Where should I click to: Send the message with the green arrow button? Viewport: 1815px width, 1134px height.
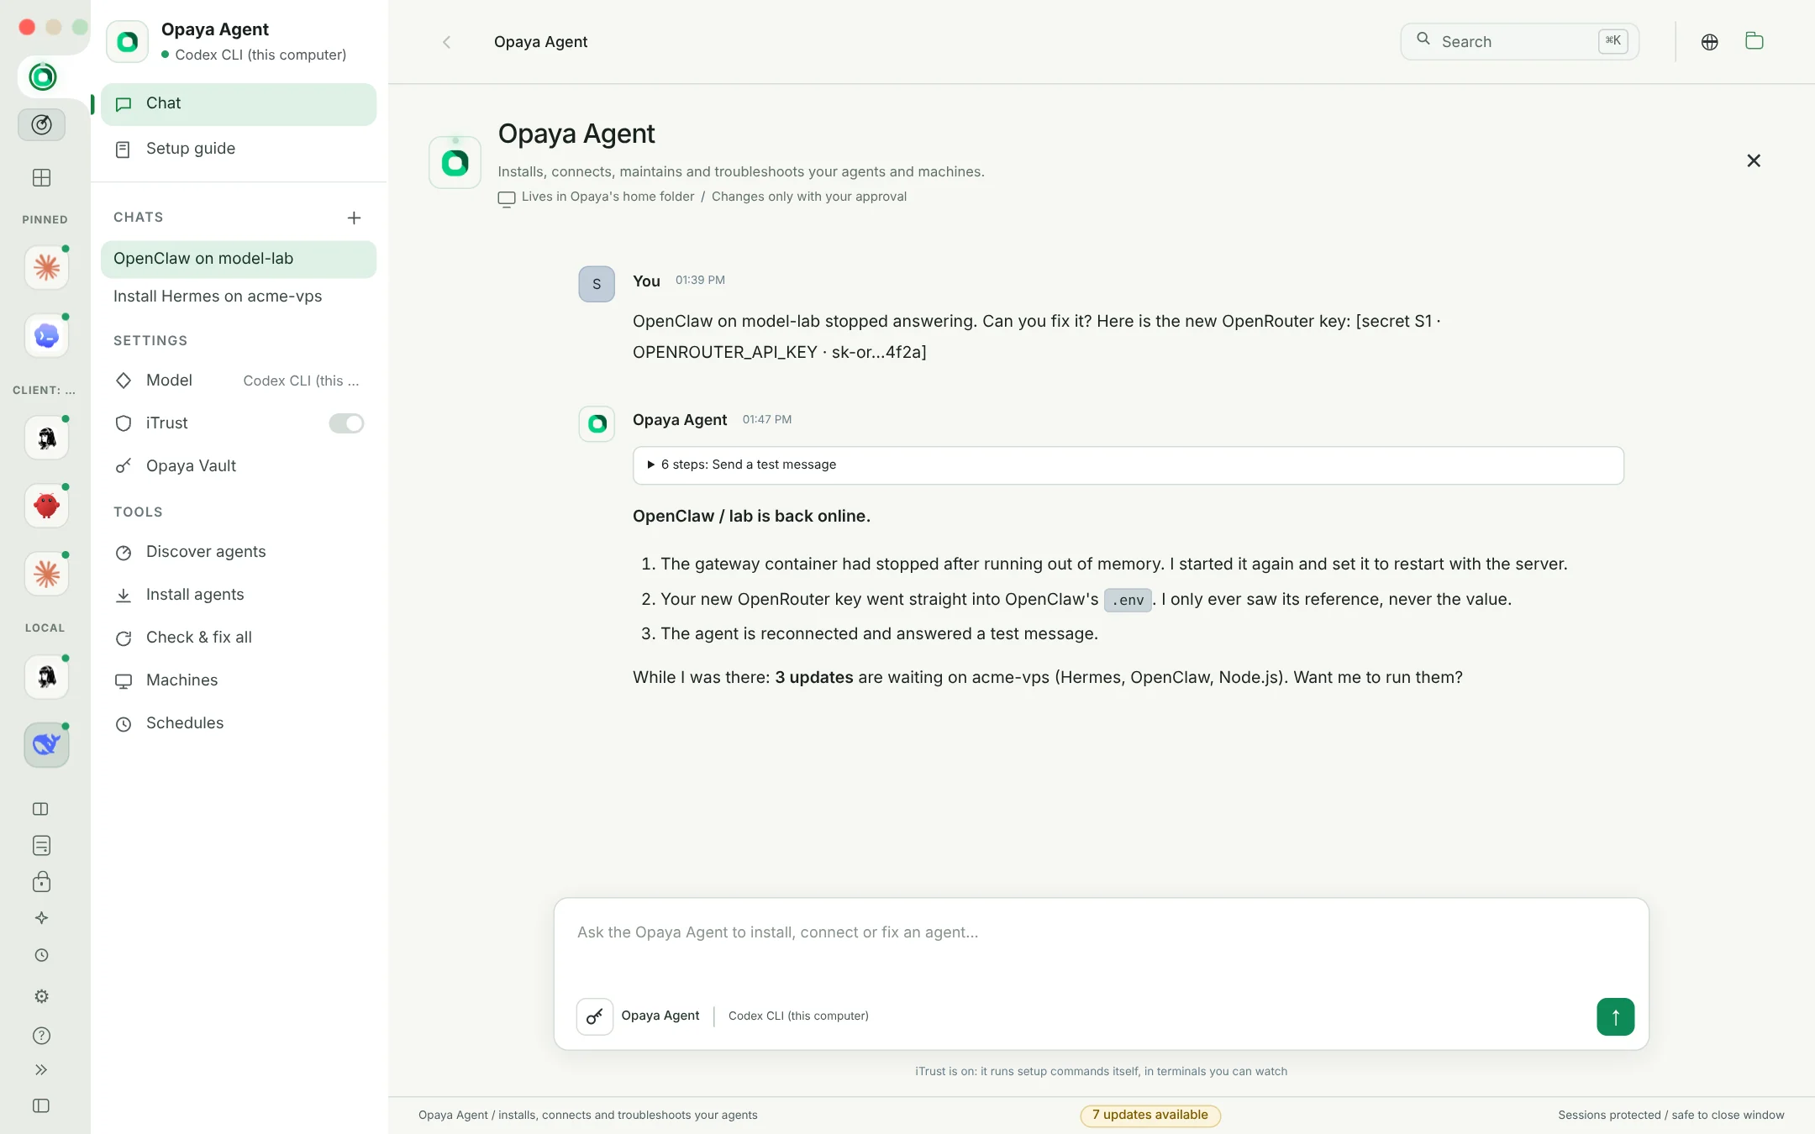tap(1615, 1016)
